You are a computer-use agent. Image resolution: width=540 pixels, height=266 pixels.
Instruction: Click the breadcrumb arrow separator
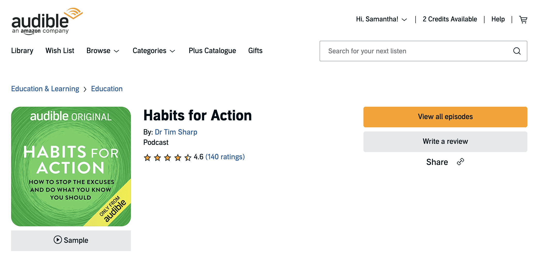point(85,89)
